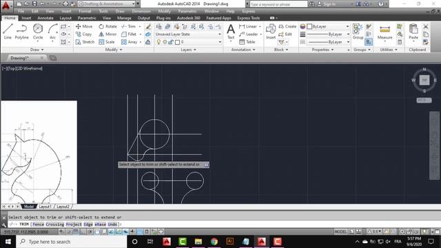Image resolution: width=441 pixels, height=248 pixels.
Task: Activate the Move command
Action: tap(84, 26)
